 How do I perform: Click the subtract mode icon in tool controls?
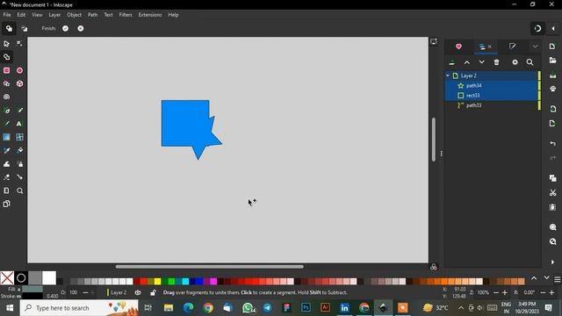[x=24, y=28]
